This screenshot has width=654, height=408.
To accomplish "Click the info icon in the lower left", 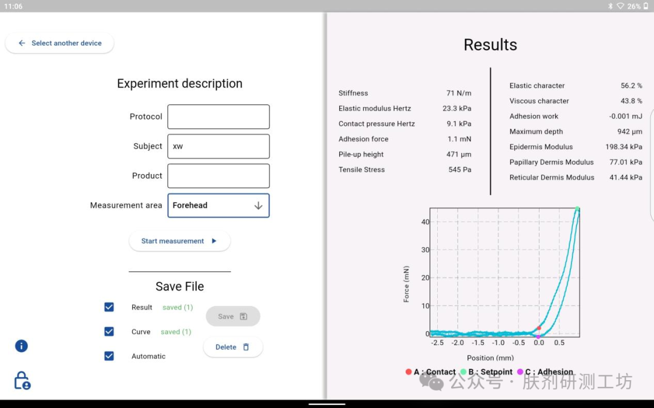I will pos(21,346).
